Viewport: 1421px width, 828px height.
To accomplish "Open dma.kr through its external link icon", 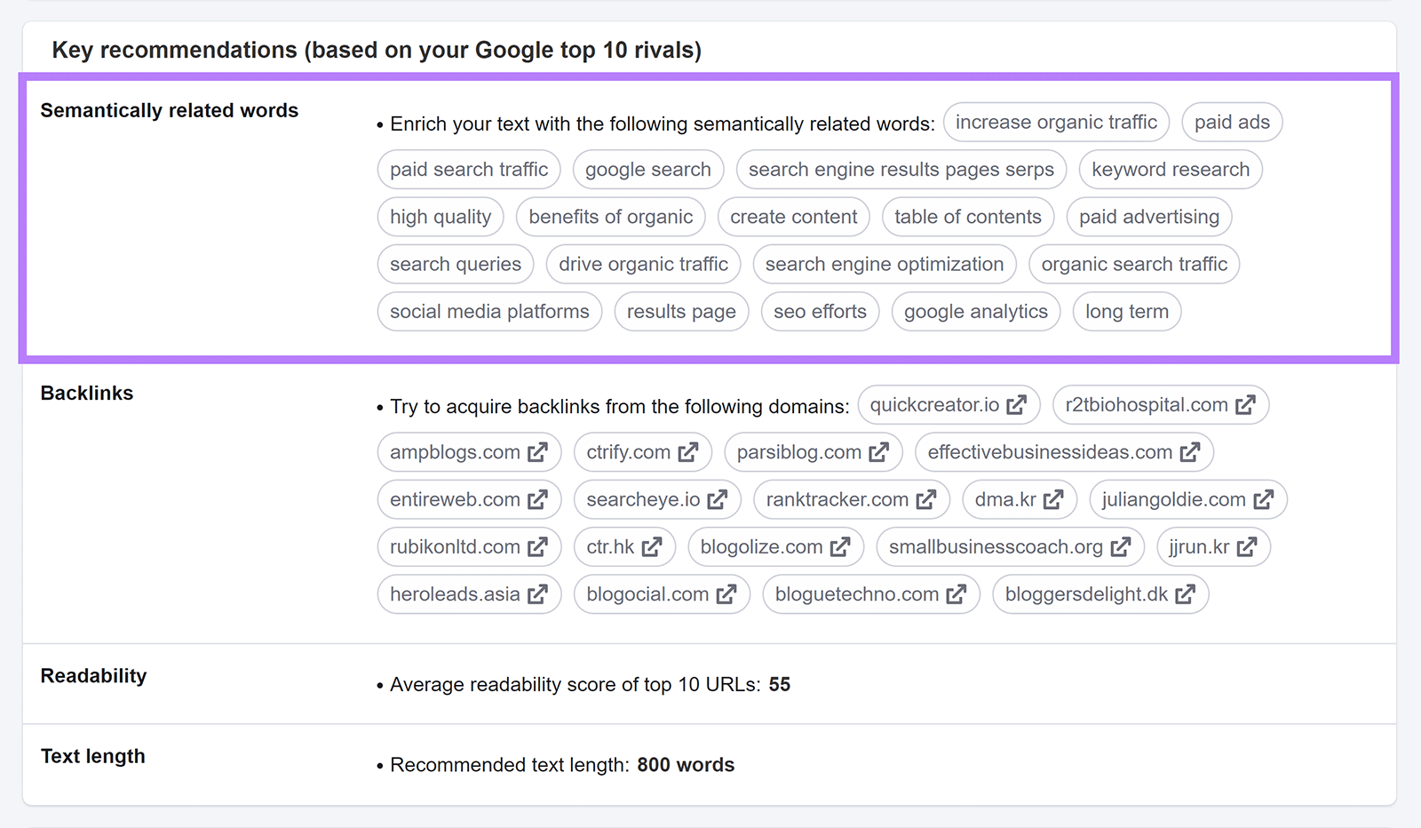I will pyautogui.click(x=1053, y=499).
